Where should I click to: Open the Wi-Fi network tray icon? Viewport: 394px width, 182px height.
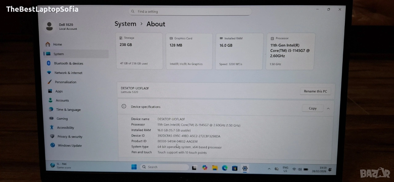pos(294,169)
